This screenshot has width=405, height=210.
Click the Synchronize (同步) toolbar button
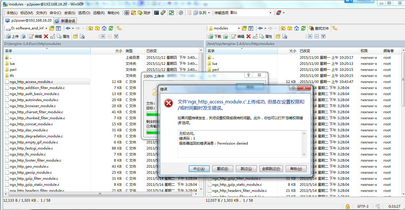coord(144,13)
